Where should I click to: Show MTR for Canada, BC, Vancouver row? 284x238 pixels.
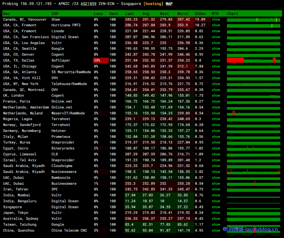(x=216, y=19)
